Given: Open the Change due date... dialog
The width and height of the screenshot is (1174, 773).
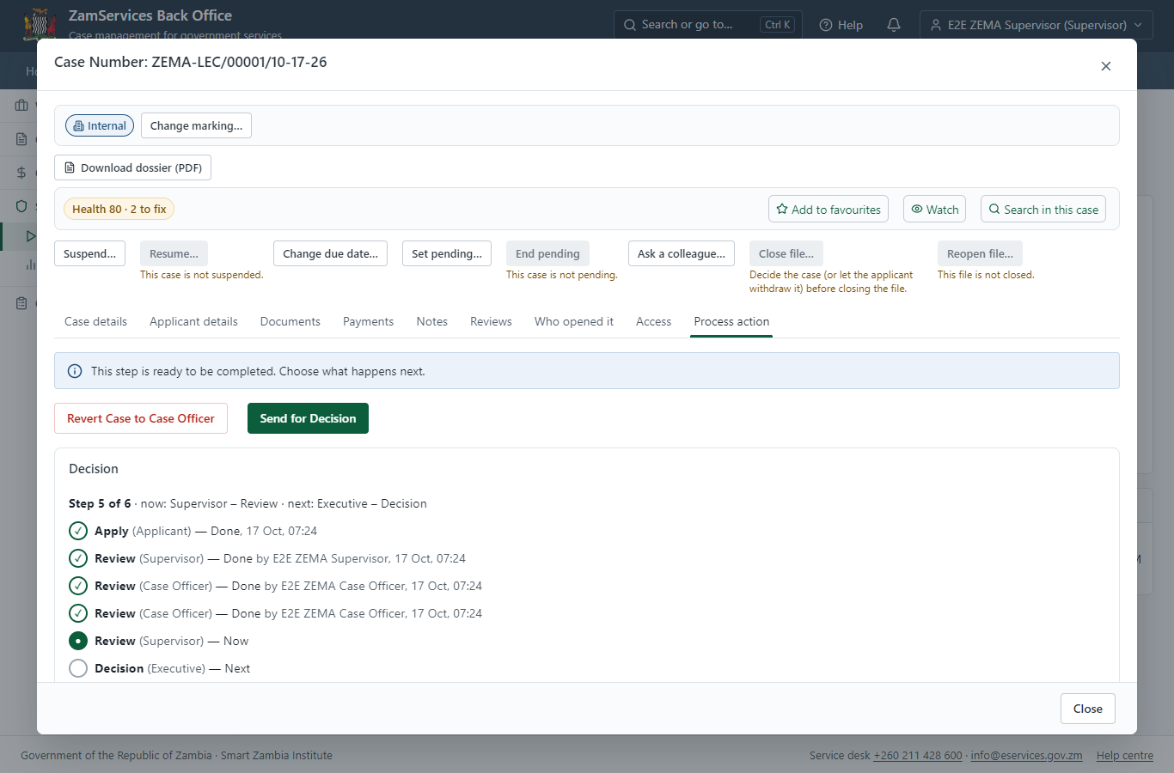Looking at the screenshot, I should coord(331,253).
